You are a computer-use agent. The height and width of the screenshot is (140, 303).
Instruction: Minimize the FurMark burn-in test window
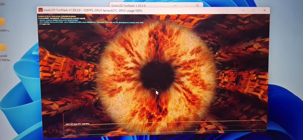tap(243, 10)
